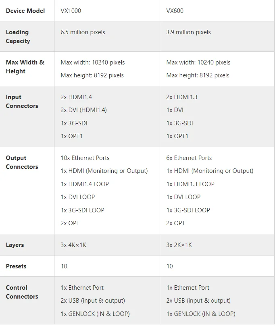Click the Output Connectors row label
Screen dimensions: 275x326
[22, 162]
